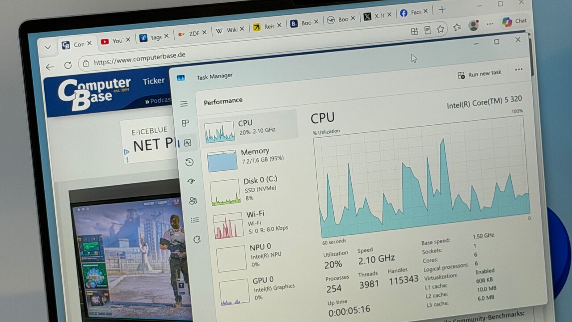Close the ZDF browser tab

(x=204, y=33)
